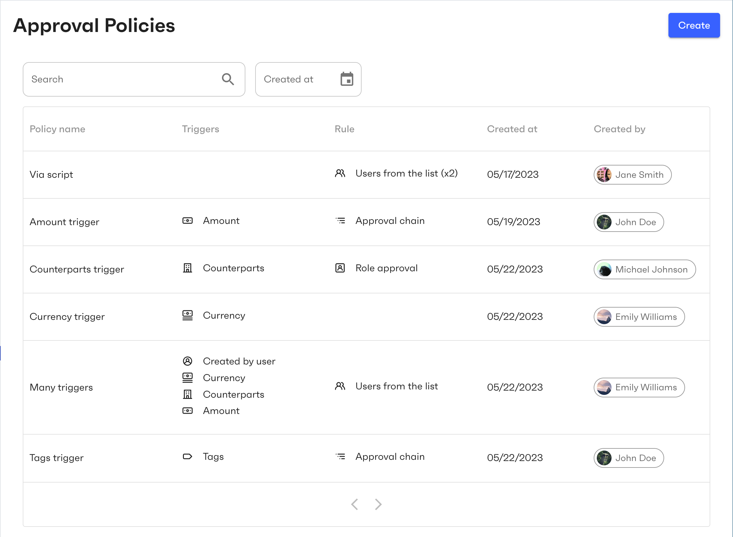Click the Role approval icon

click(x=339, y=268)
